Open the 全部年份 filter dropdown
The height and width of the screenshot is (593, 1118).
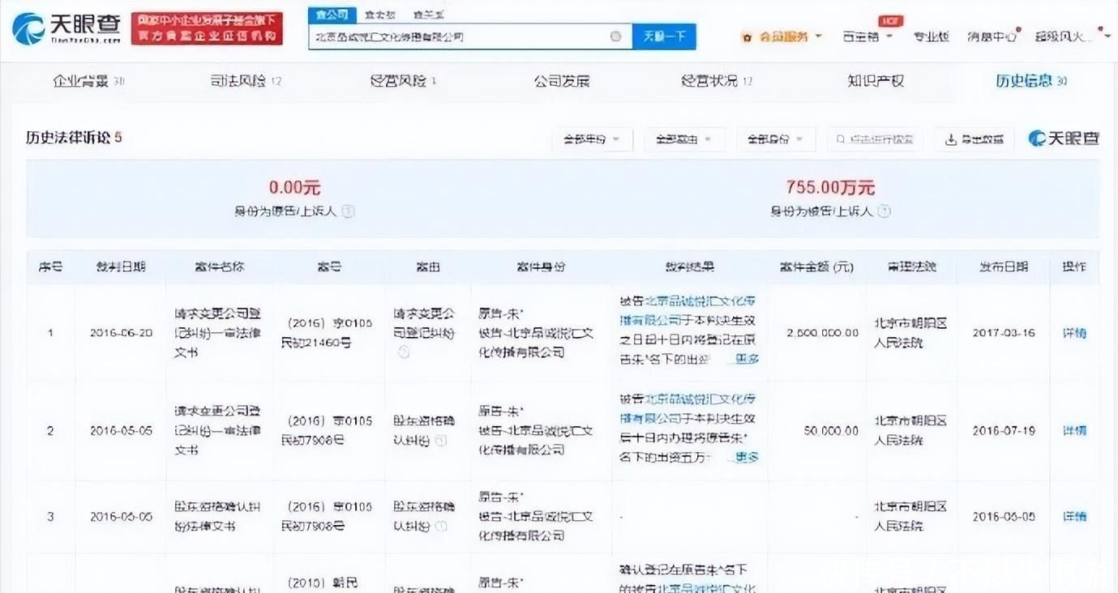tap(592, 139)
